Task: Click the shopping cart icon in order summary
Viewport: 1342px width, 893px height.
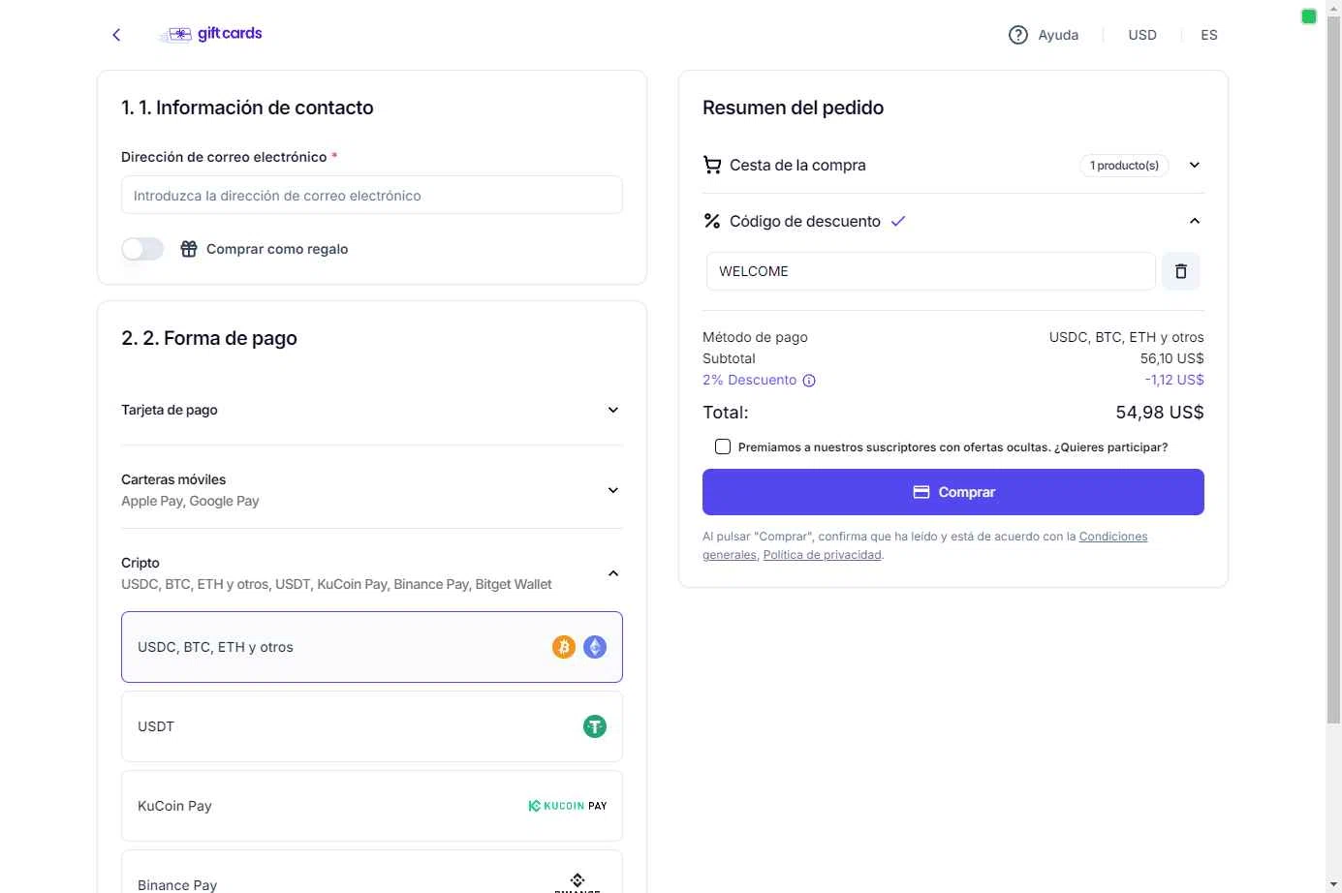Action: click(x=712, y=165)
